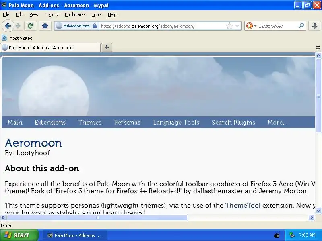Open the File menu
This screenshot has width=322, height=241.
click(x=6, y=14)
